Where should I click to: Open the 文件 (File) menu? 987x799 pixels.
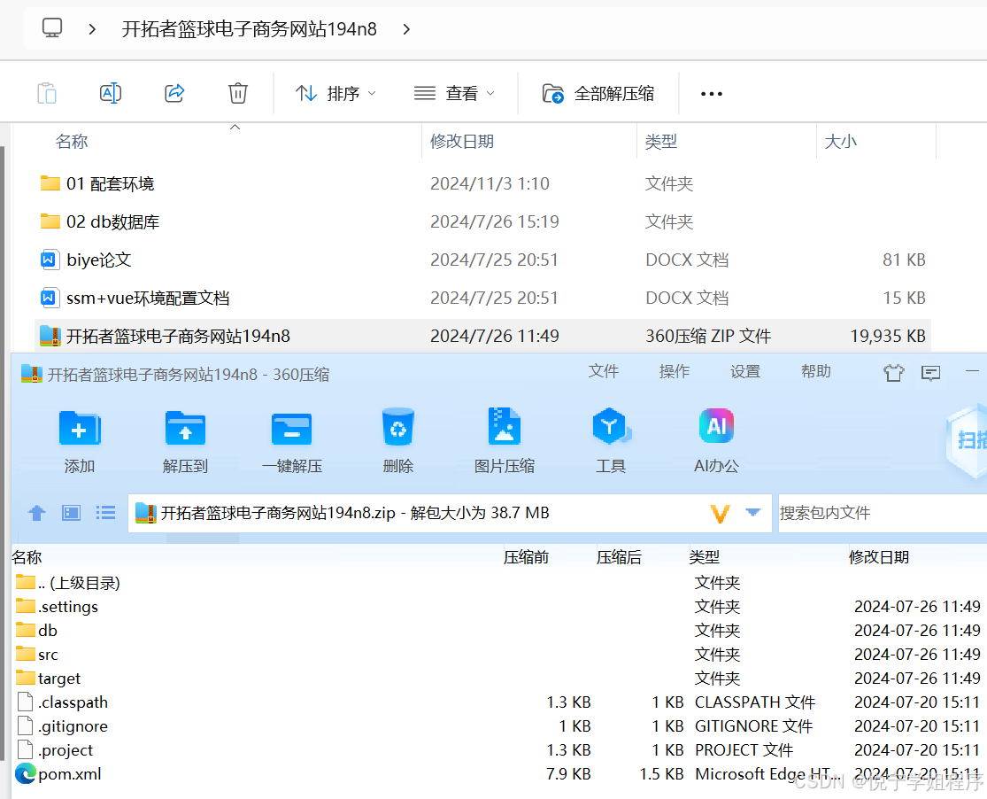(x=603, y=372)
